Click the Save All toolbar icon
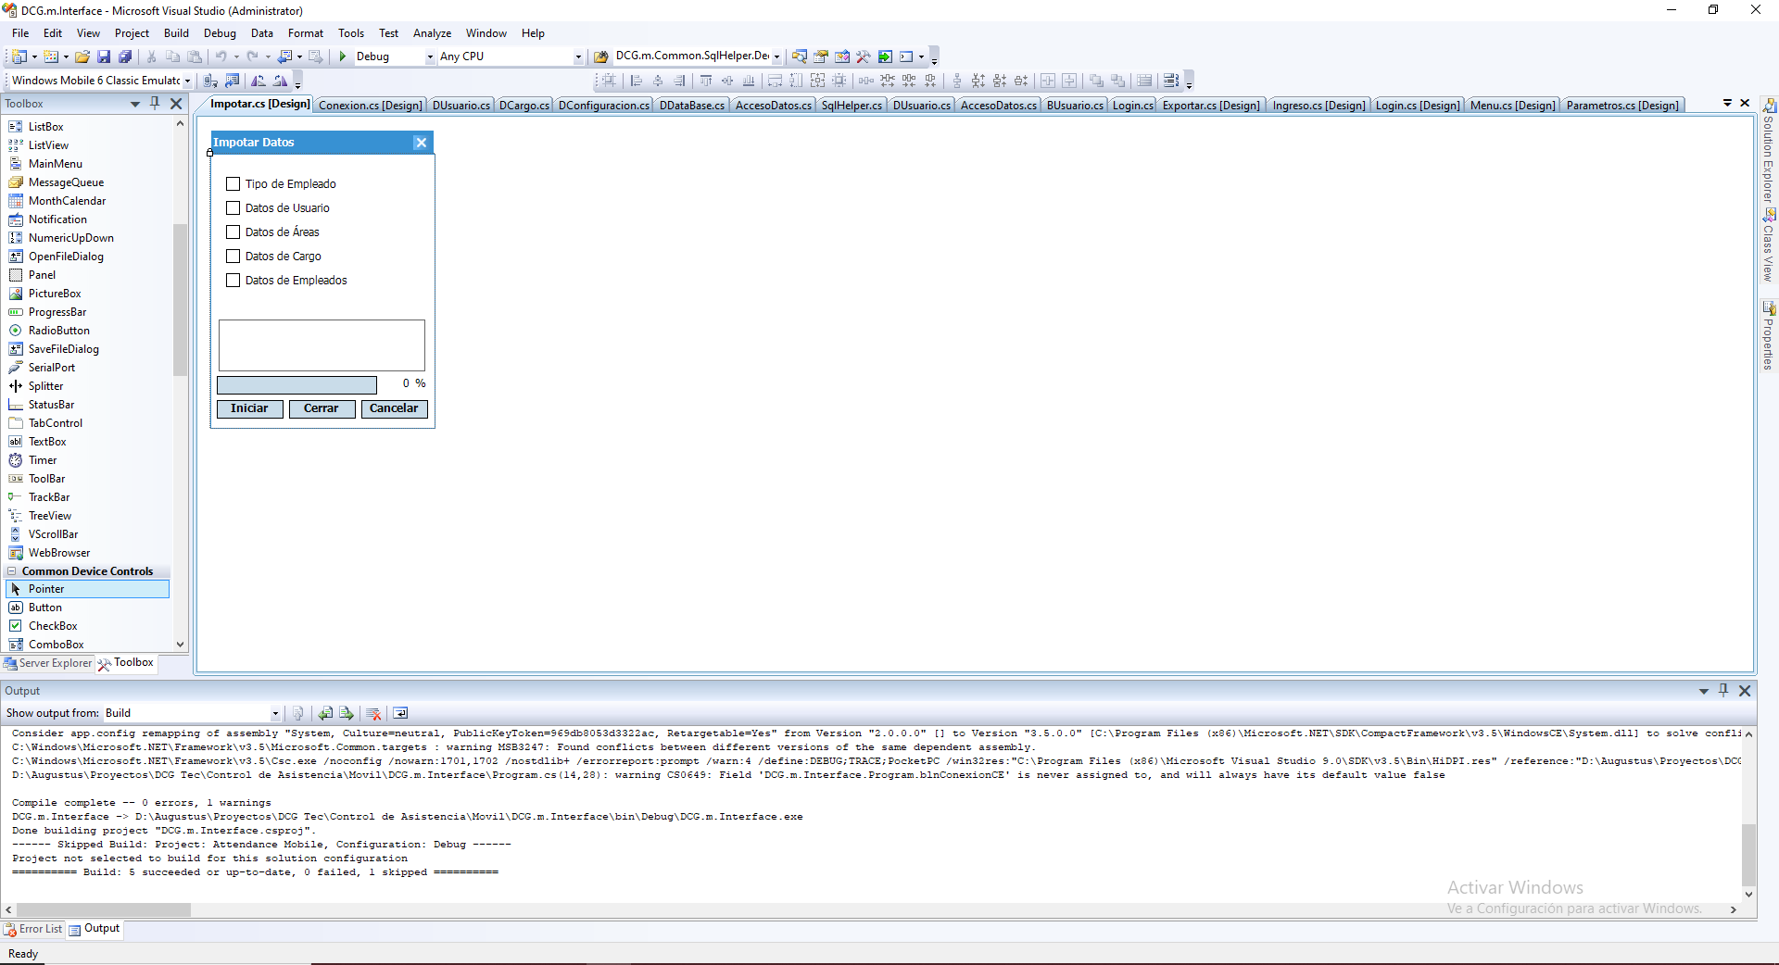 (x=125, y=56)
